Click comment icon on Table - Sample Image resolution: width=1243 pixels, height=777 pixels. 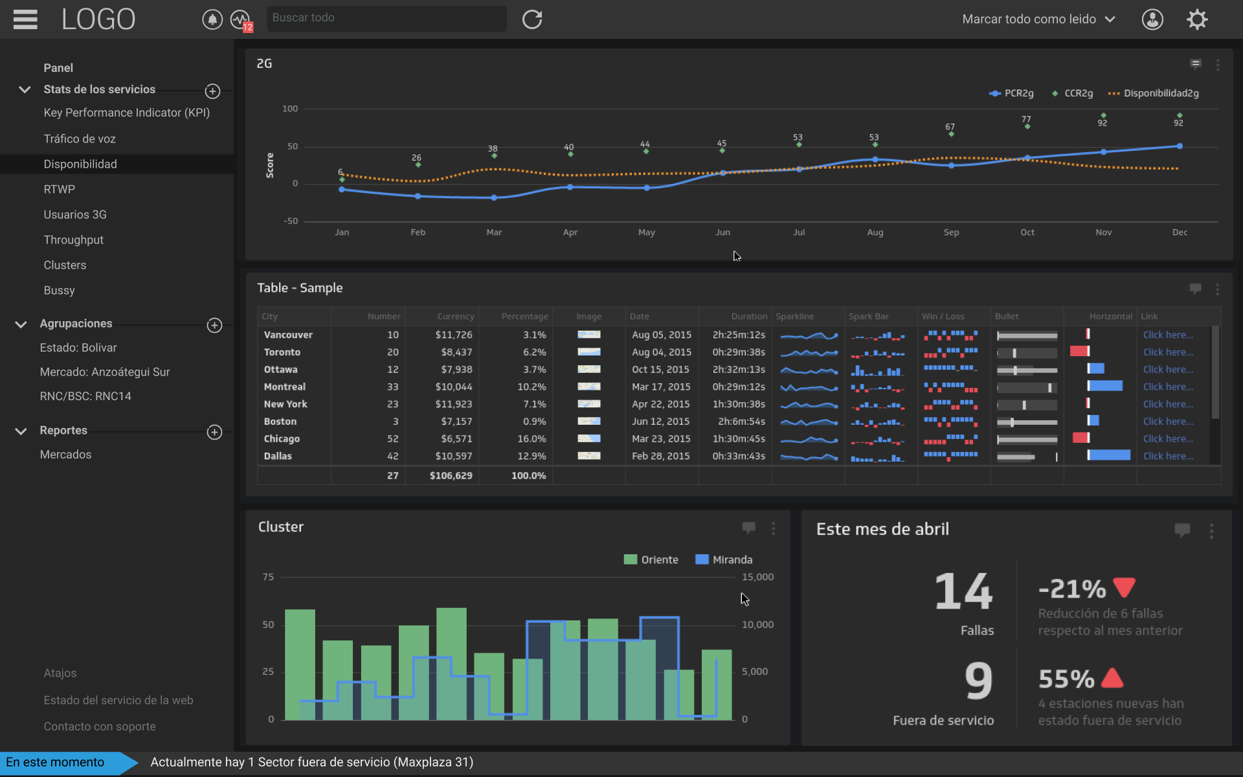(x=1195, y=288)
